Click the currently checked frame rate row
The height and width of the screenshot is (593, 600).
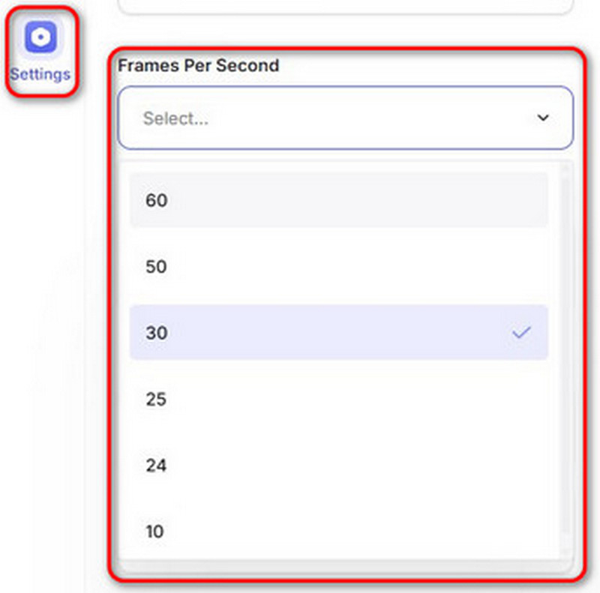338,333
